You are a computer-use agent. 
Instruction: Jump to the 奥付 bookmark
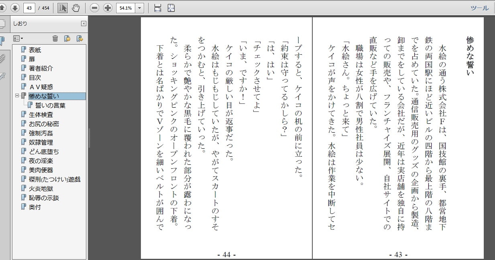(x=35, y=207)
